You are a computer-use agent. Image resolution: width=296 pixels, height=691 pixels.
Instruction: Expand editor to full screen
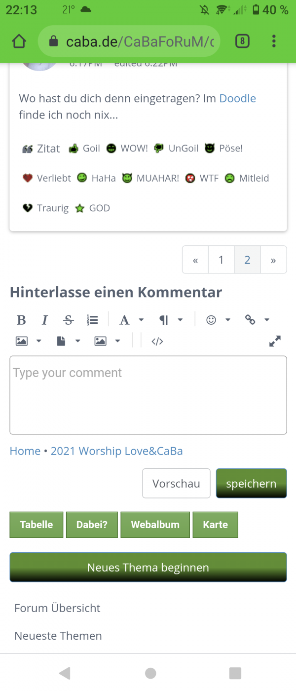tap(275, 341)
